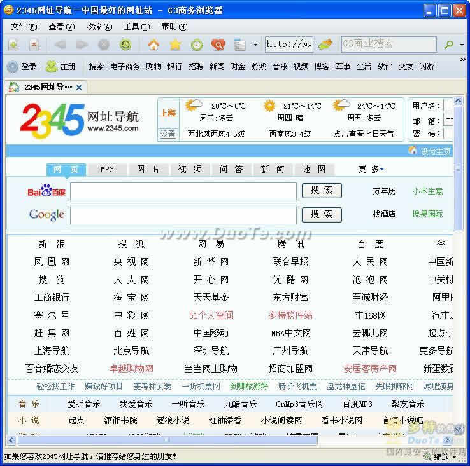Screen dimensions: 470x466
Task: Click the Baidu 搜索 button
Action: 322,191
